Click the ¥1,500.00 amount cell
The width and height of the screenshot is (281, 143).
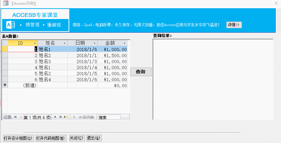click(x=112, y=55)
